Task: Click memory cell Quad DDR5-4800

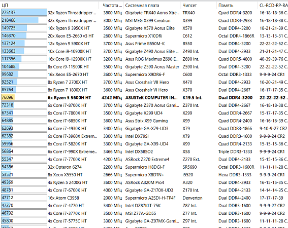Action: tap(235, 59)
